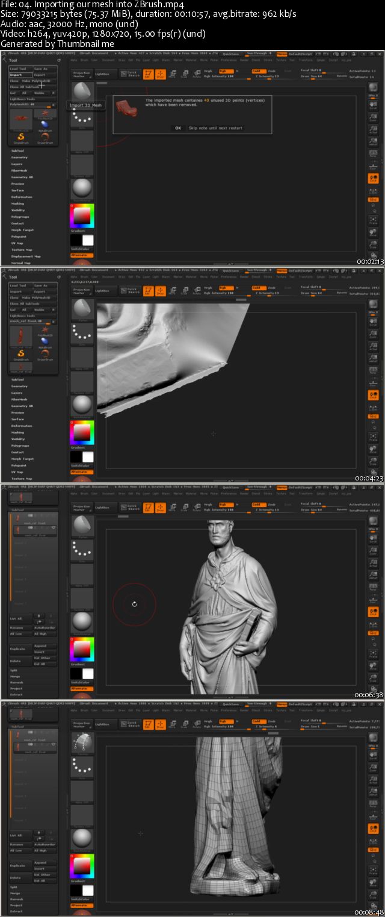The height and width of the screenshot is (917, 385).
Task: Expand the Deformation section in 00:04:23 frame
Action: tap(22, 426)
